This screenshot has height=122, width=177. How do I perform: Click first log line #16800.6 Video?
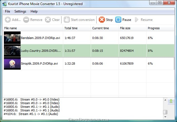click(31, 99)
